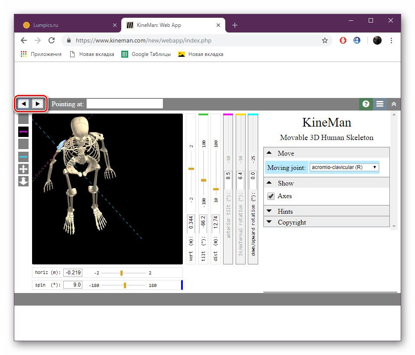This screenshot has width=415, height=355.
Task: Click the spin angle slider handle
Action: pyautogui.click(x=125, y=285)
